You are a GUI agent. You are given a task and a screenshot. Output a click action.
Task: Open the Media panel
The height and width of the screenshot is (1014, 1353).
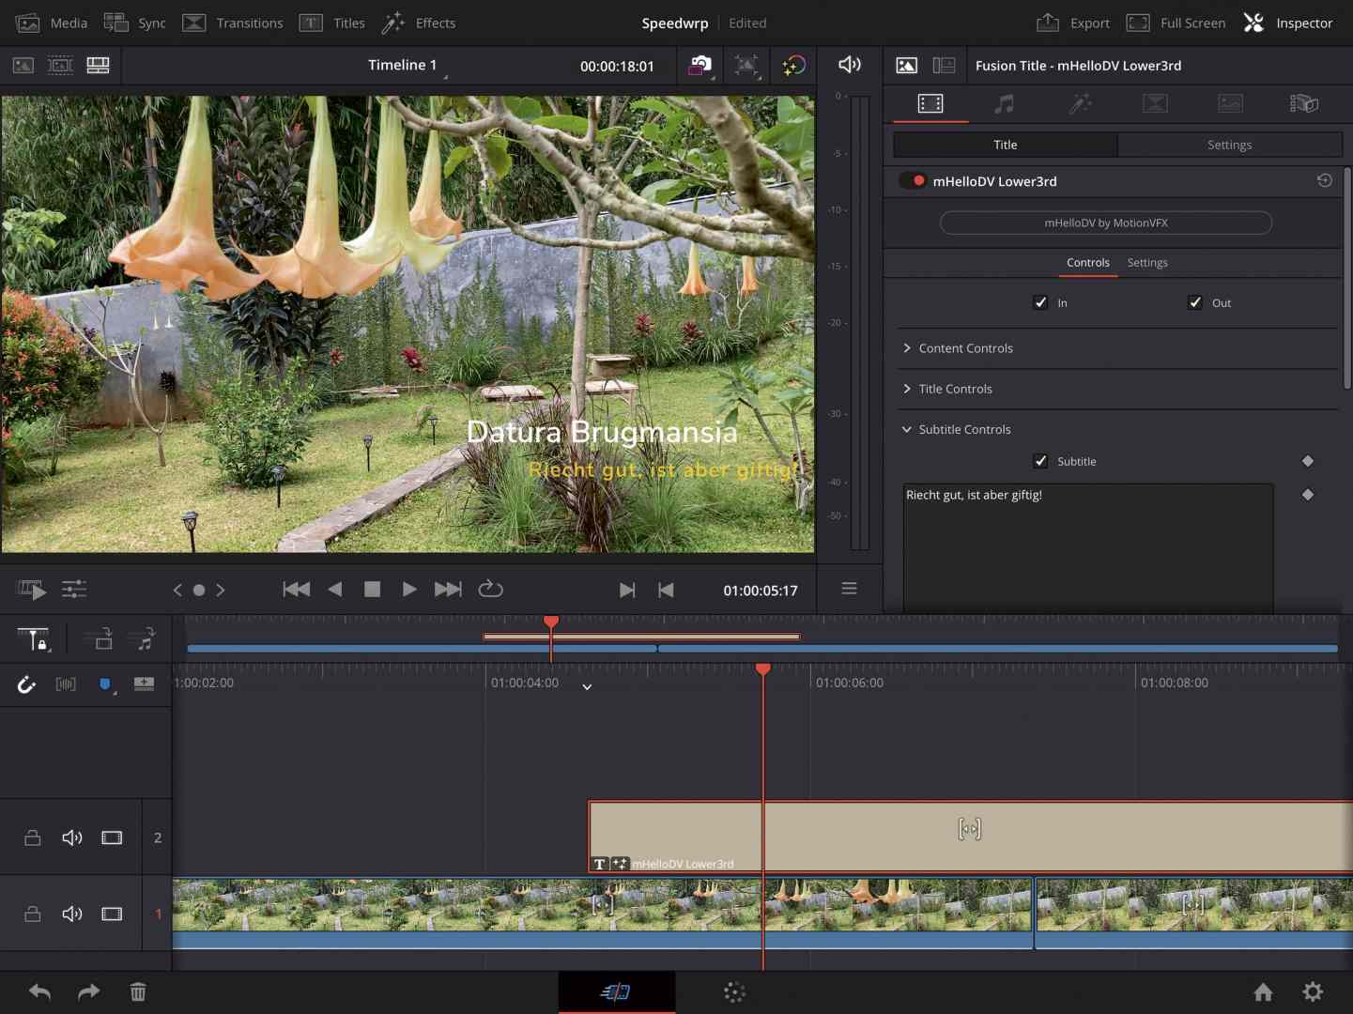pos(50,23)
